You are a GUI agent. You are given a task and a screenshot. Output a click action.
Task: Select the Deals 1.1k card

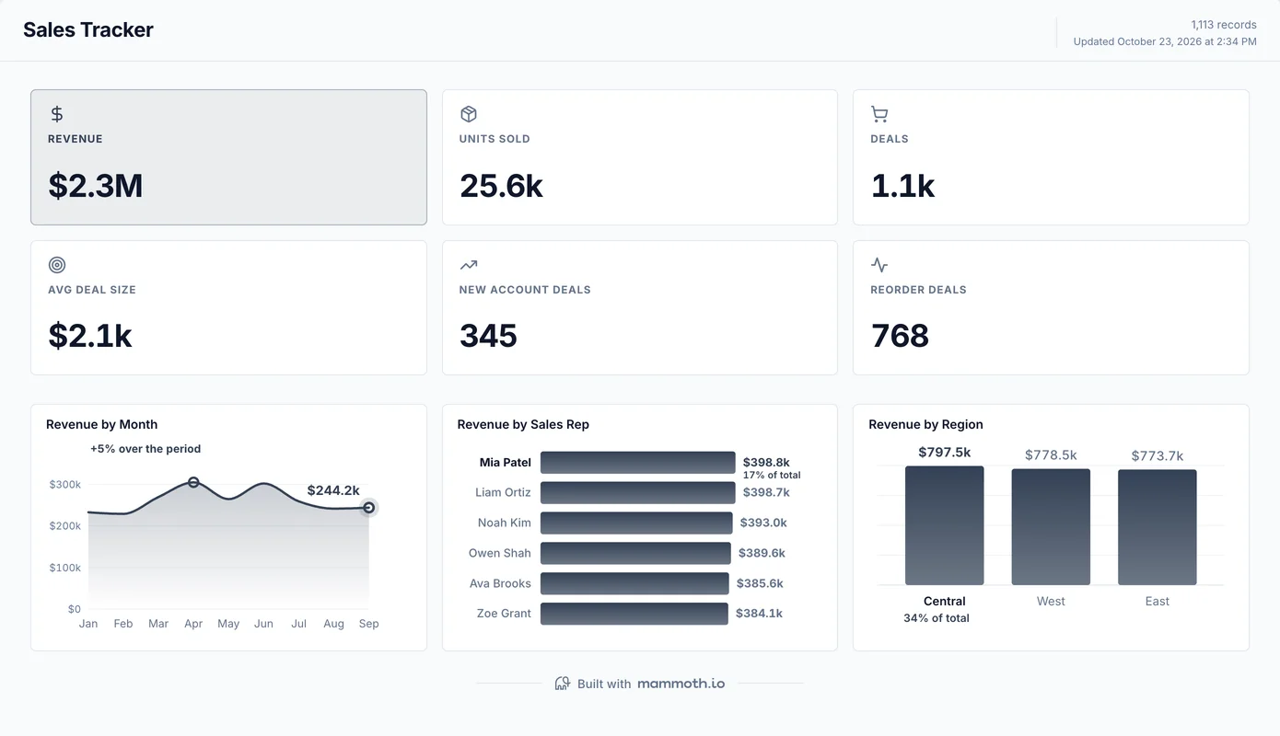1051,157
